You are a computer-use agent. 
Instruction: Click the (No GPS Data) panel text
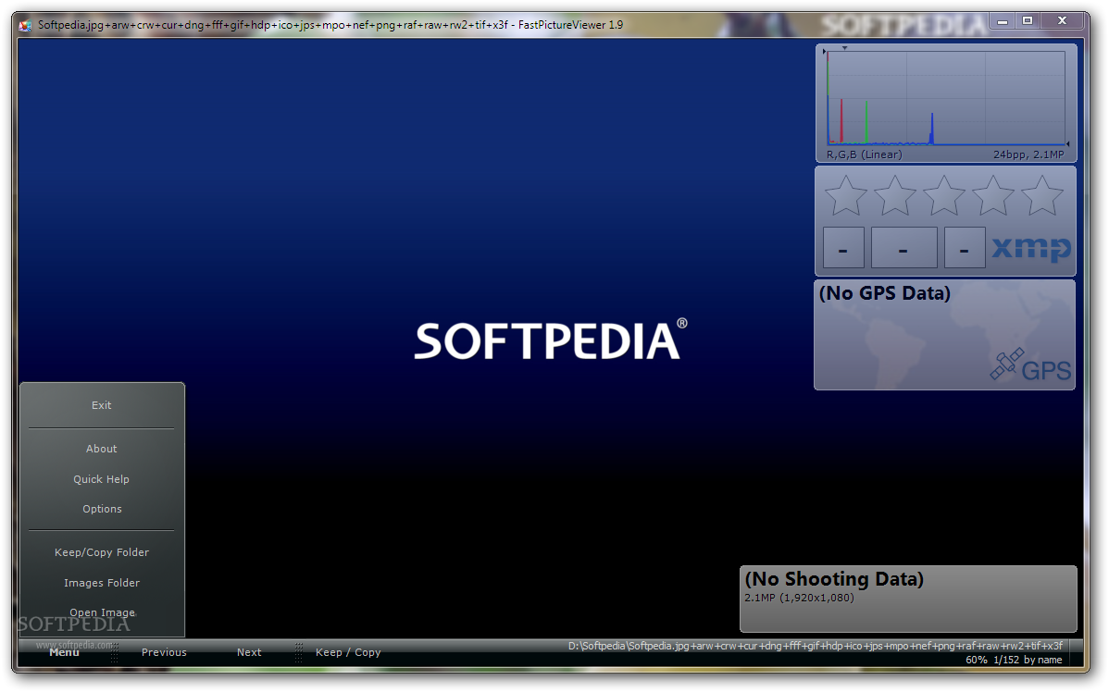885,293
